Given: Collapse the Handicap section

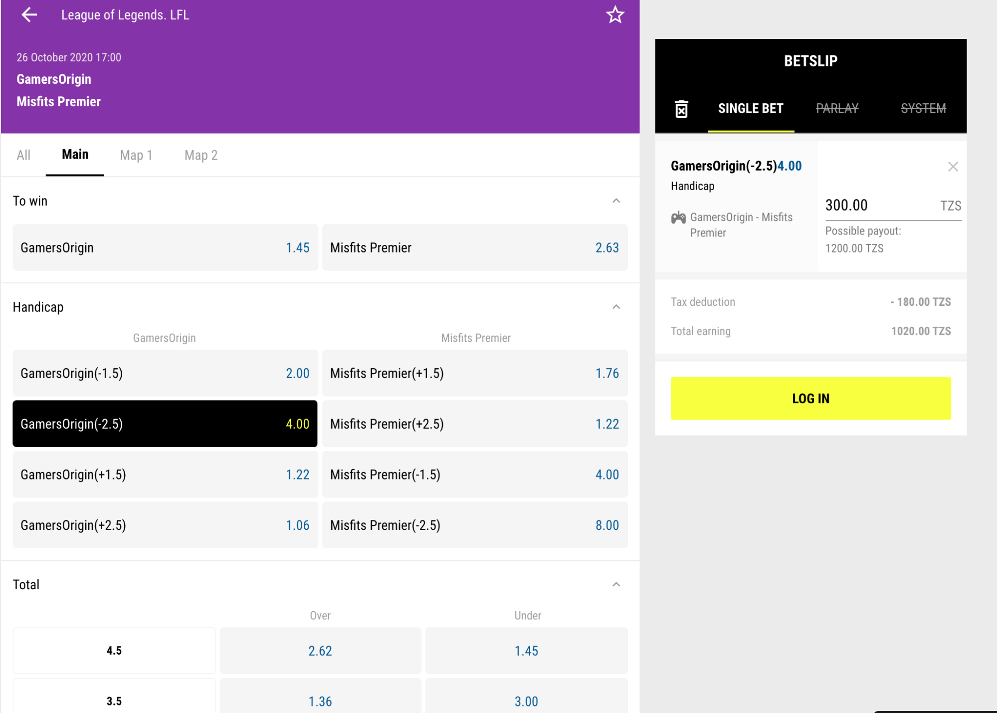Looking at the screenshot, I should [616, 307].
